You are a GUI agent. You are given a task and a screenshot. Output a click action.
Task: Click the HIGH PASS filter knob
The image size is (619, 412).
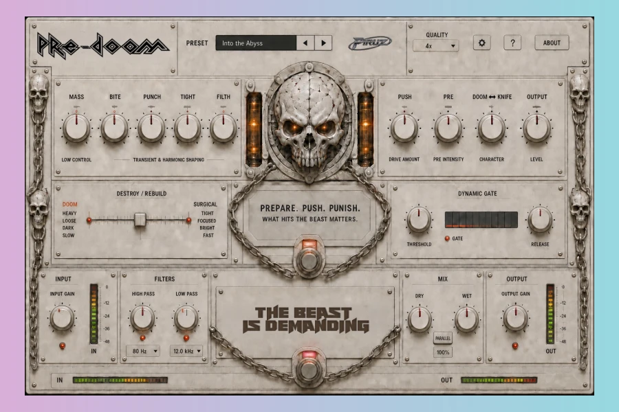pos(142,318)
